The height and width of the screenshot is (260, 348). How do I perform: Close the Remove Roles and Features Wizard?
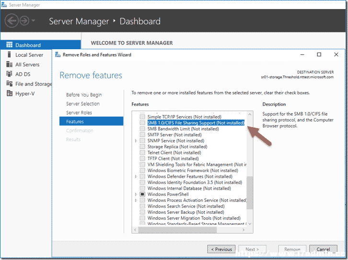click(x=336, y=54)
